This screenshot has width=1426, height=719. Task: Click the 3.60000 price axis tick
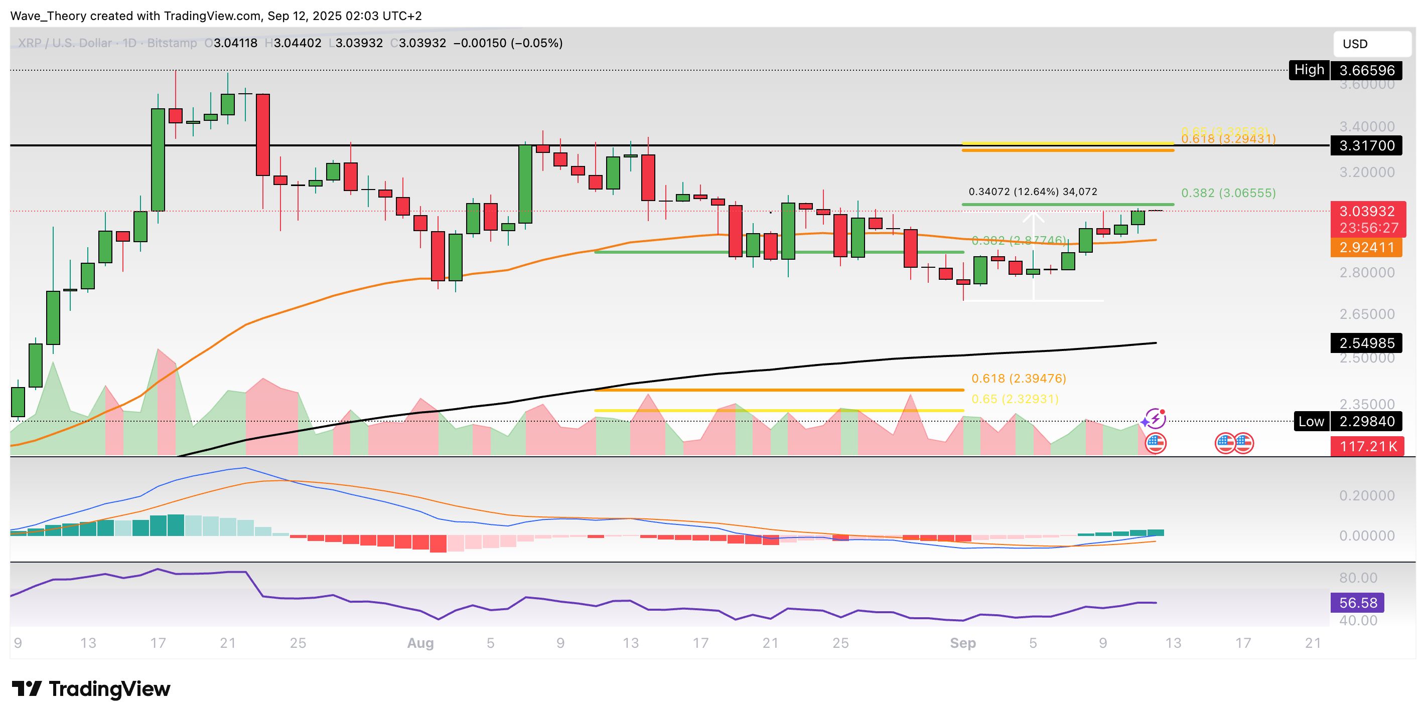click(x=1367, y=85)
